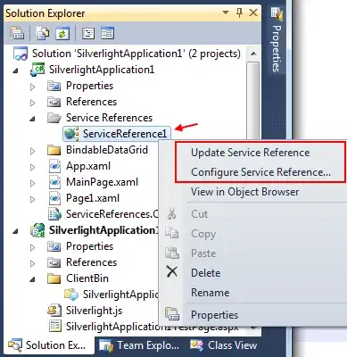Click the Refresh toolbar icon

(x=62, y=33)
